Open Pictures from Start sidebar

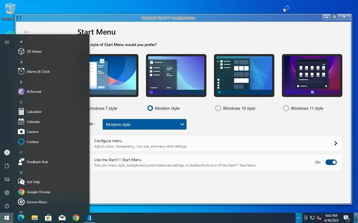point(7,179)
